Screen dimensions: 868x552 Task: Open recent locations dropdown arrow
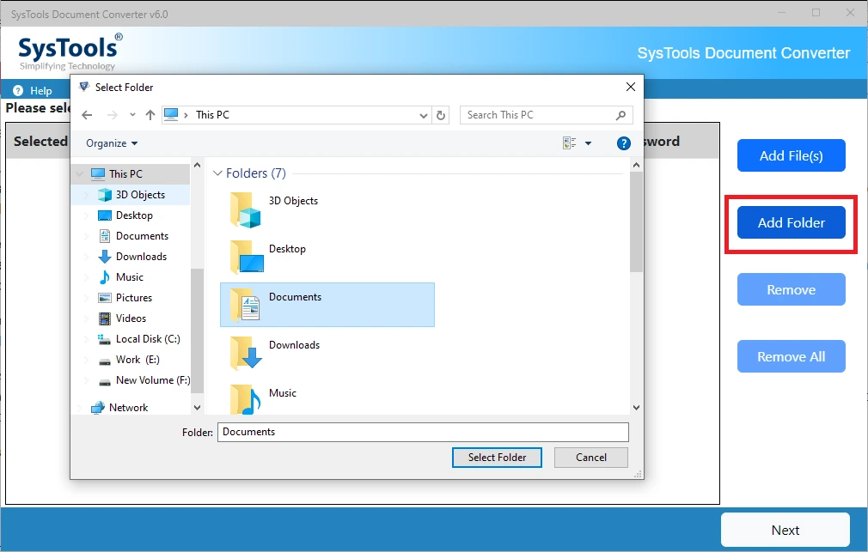click(132, 115)
